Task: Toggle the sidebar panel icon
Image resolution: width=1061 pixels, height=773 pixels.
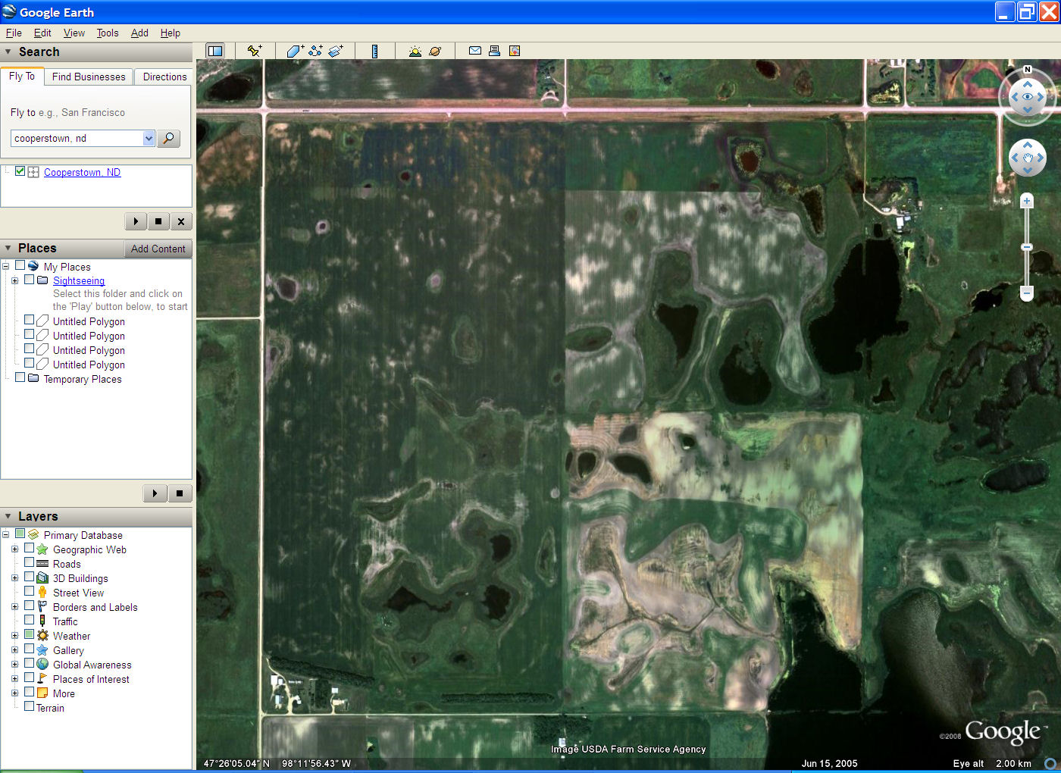Action: [215, 51]
